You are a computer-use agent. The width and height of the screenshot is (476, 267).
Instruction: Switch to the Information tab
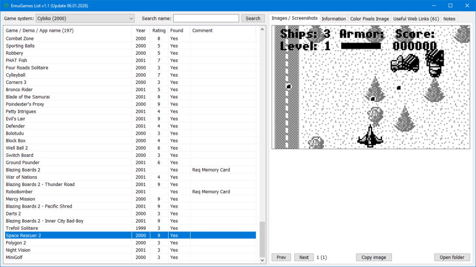click(334, 19)
